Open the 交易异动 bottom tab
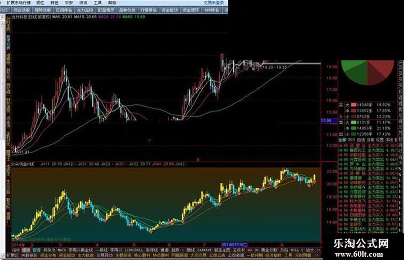Image resolution: width=404 pixels, height=260 pixels. (104, 255)
